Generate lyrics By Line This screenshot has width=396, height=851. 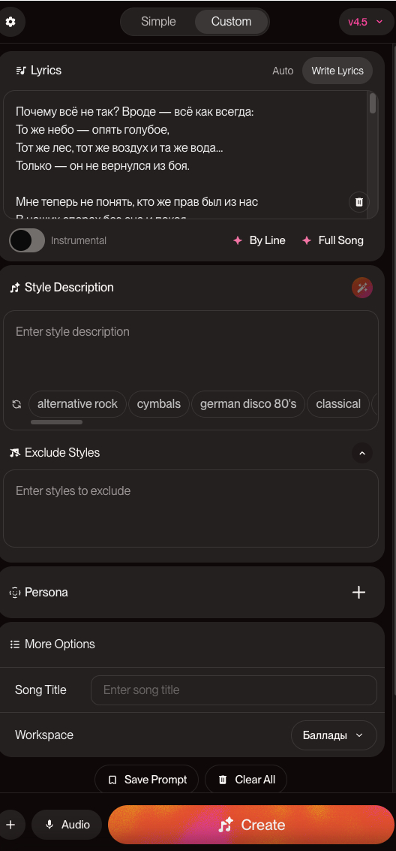[259, 240]
